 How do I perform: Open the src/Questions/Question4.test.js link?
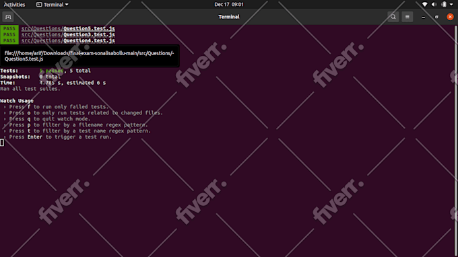tap(68, 40)
